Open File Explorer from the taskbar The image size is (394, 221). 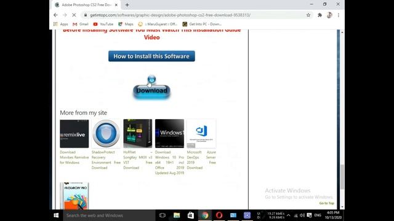click(x=177, y=215)
